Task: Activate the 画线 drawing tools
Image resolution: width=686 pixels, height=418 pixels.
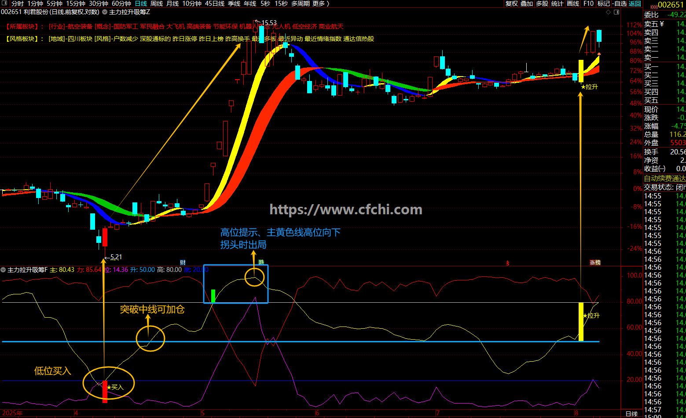Action: click(x=573, y=4)
